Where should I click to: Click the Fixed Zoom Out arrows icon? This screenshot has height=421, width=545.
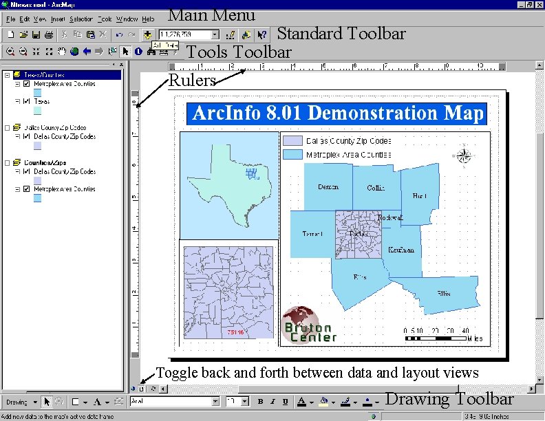coord(49,52)
